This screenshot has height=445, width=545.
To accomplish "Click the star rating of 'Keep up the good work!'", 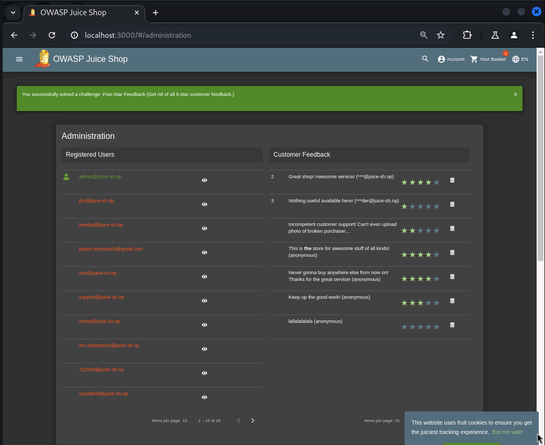I will click(420, 303).
